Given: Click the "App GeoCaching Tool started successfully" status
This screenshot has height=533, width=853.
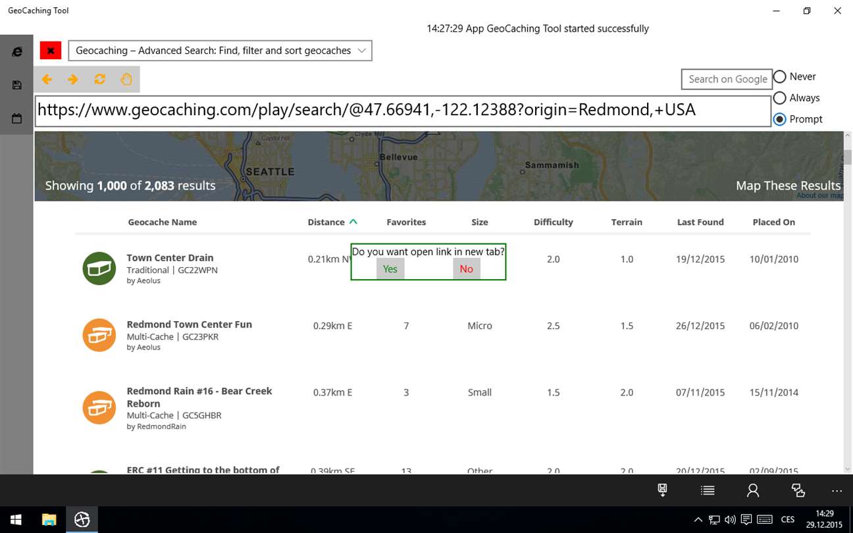Looking at the screenshot, I should click(x=557, y=28).
